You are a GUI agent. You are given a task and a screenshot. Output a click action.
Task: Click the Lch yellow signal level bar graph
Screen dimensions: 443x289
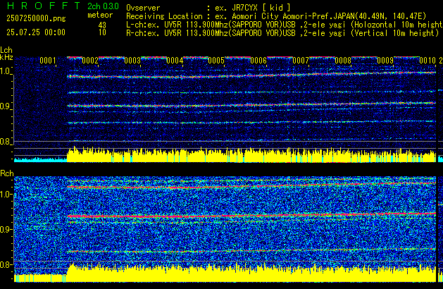click(251, 155)
